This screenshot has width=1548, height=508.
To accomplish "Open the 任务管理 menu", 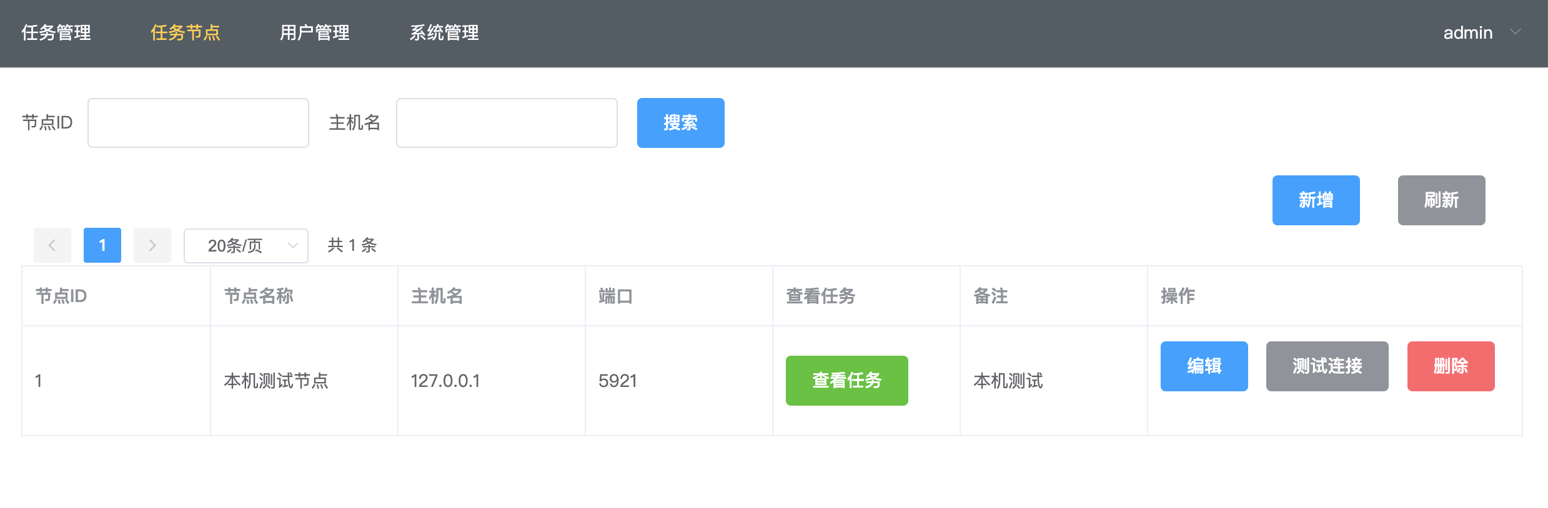I will click(x=56, y=32).
